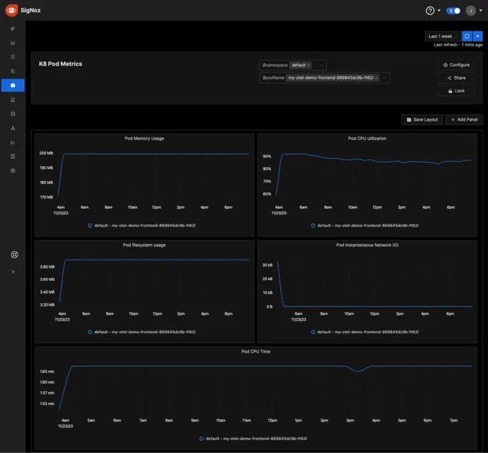Click the 30 kB axis label in network chart
This screenshot has height=453, width=488.
click(267, 265)
